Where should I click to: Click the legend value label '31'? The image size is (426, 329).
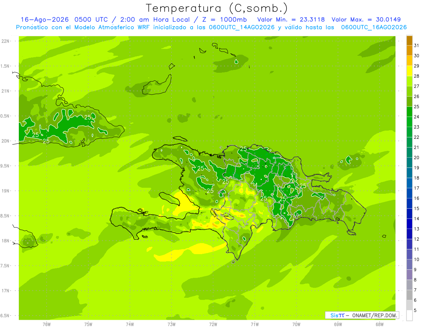417,45
